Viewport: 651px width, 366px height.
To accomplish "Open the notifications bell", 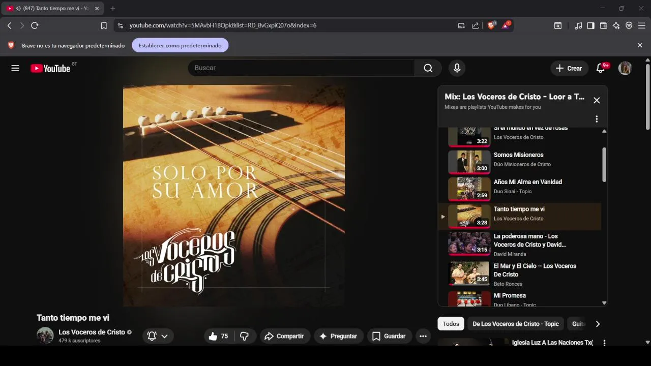I will [x=601, y=68].
